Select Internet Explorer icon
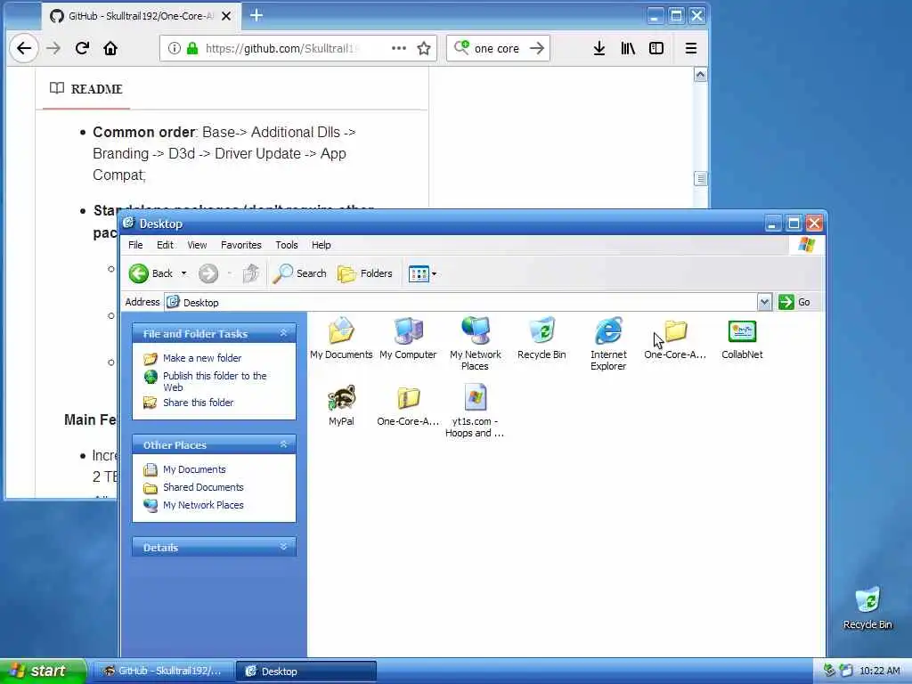Image resolution: width=912 pixels, height=684 pixels. pyautogui.click(x=608, y=343)
